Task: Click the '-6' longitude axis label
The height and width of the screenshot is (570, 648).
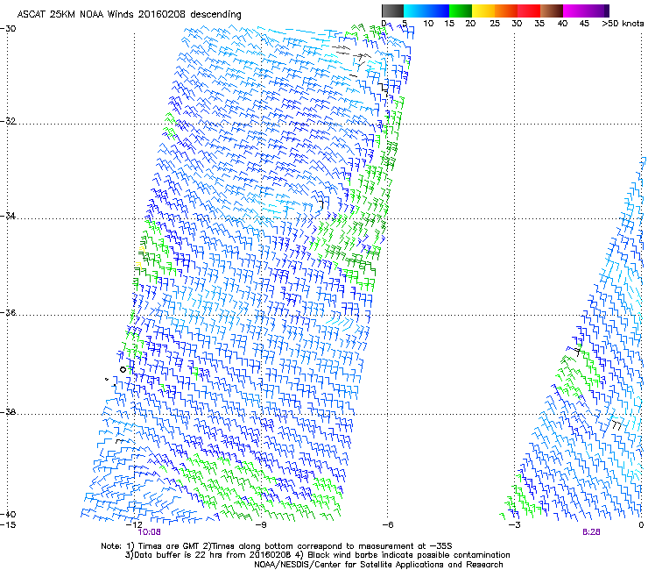Action: click(387, 525)
